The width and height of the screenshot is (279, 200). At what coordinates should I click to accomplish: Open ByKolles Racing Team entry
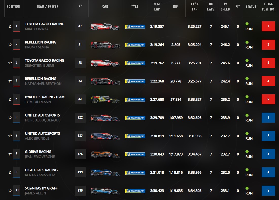45,97
